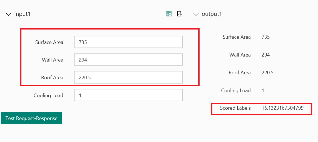
Task: Click the Scored Labels output value
Action: 282,108
